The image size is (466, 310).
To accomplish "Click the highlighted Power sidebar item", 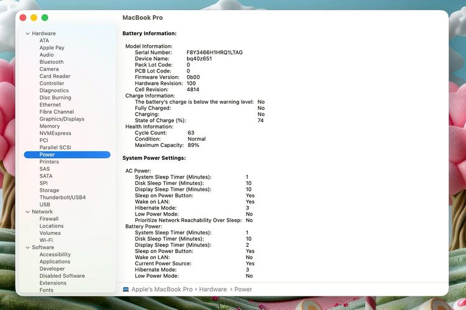I will tap(67, 154).
